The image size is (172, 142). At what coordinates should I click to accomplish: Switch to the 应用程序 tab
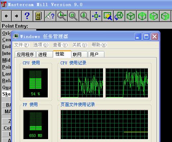pos(25,54)
